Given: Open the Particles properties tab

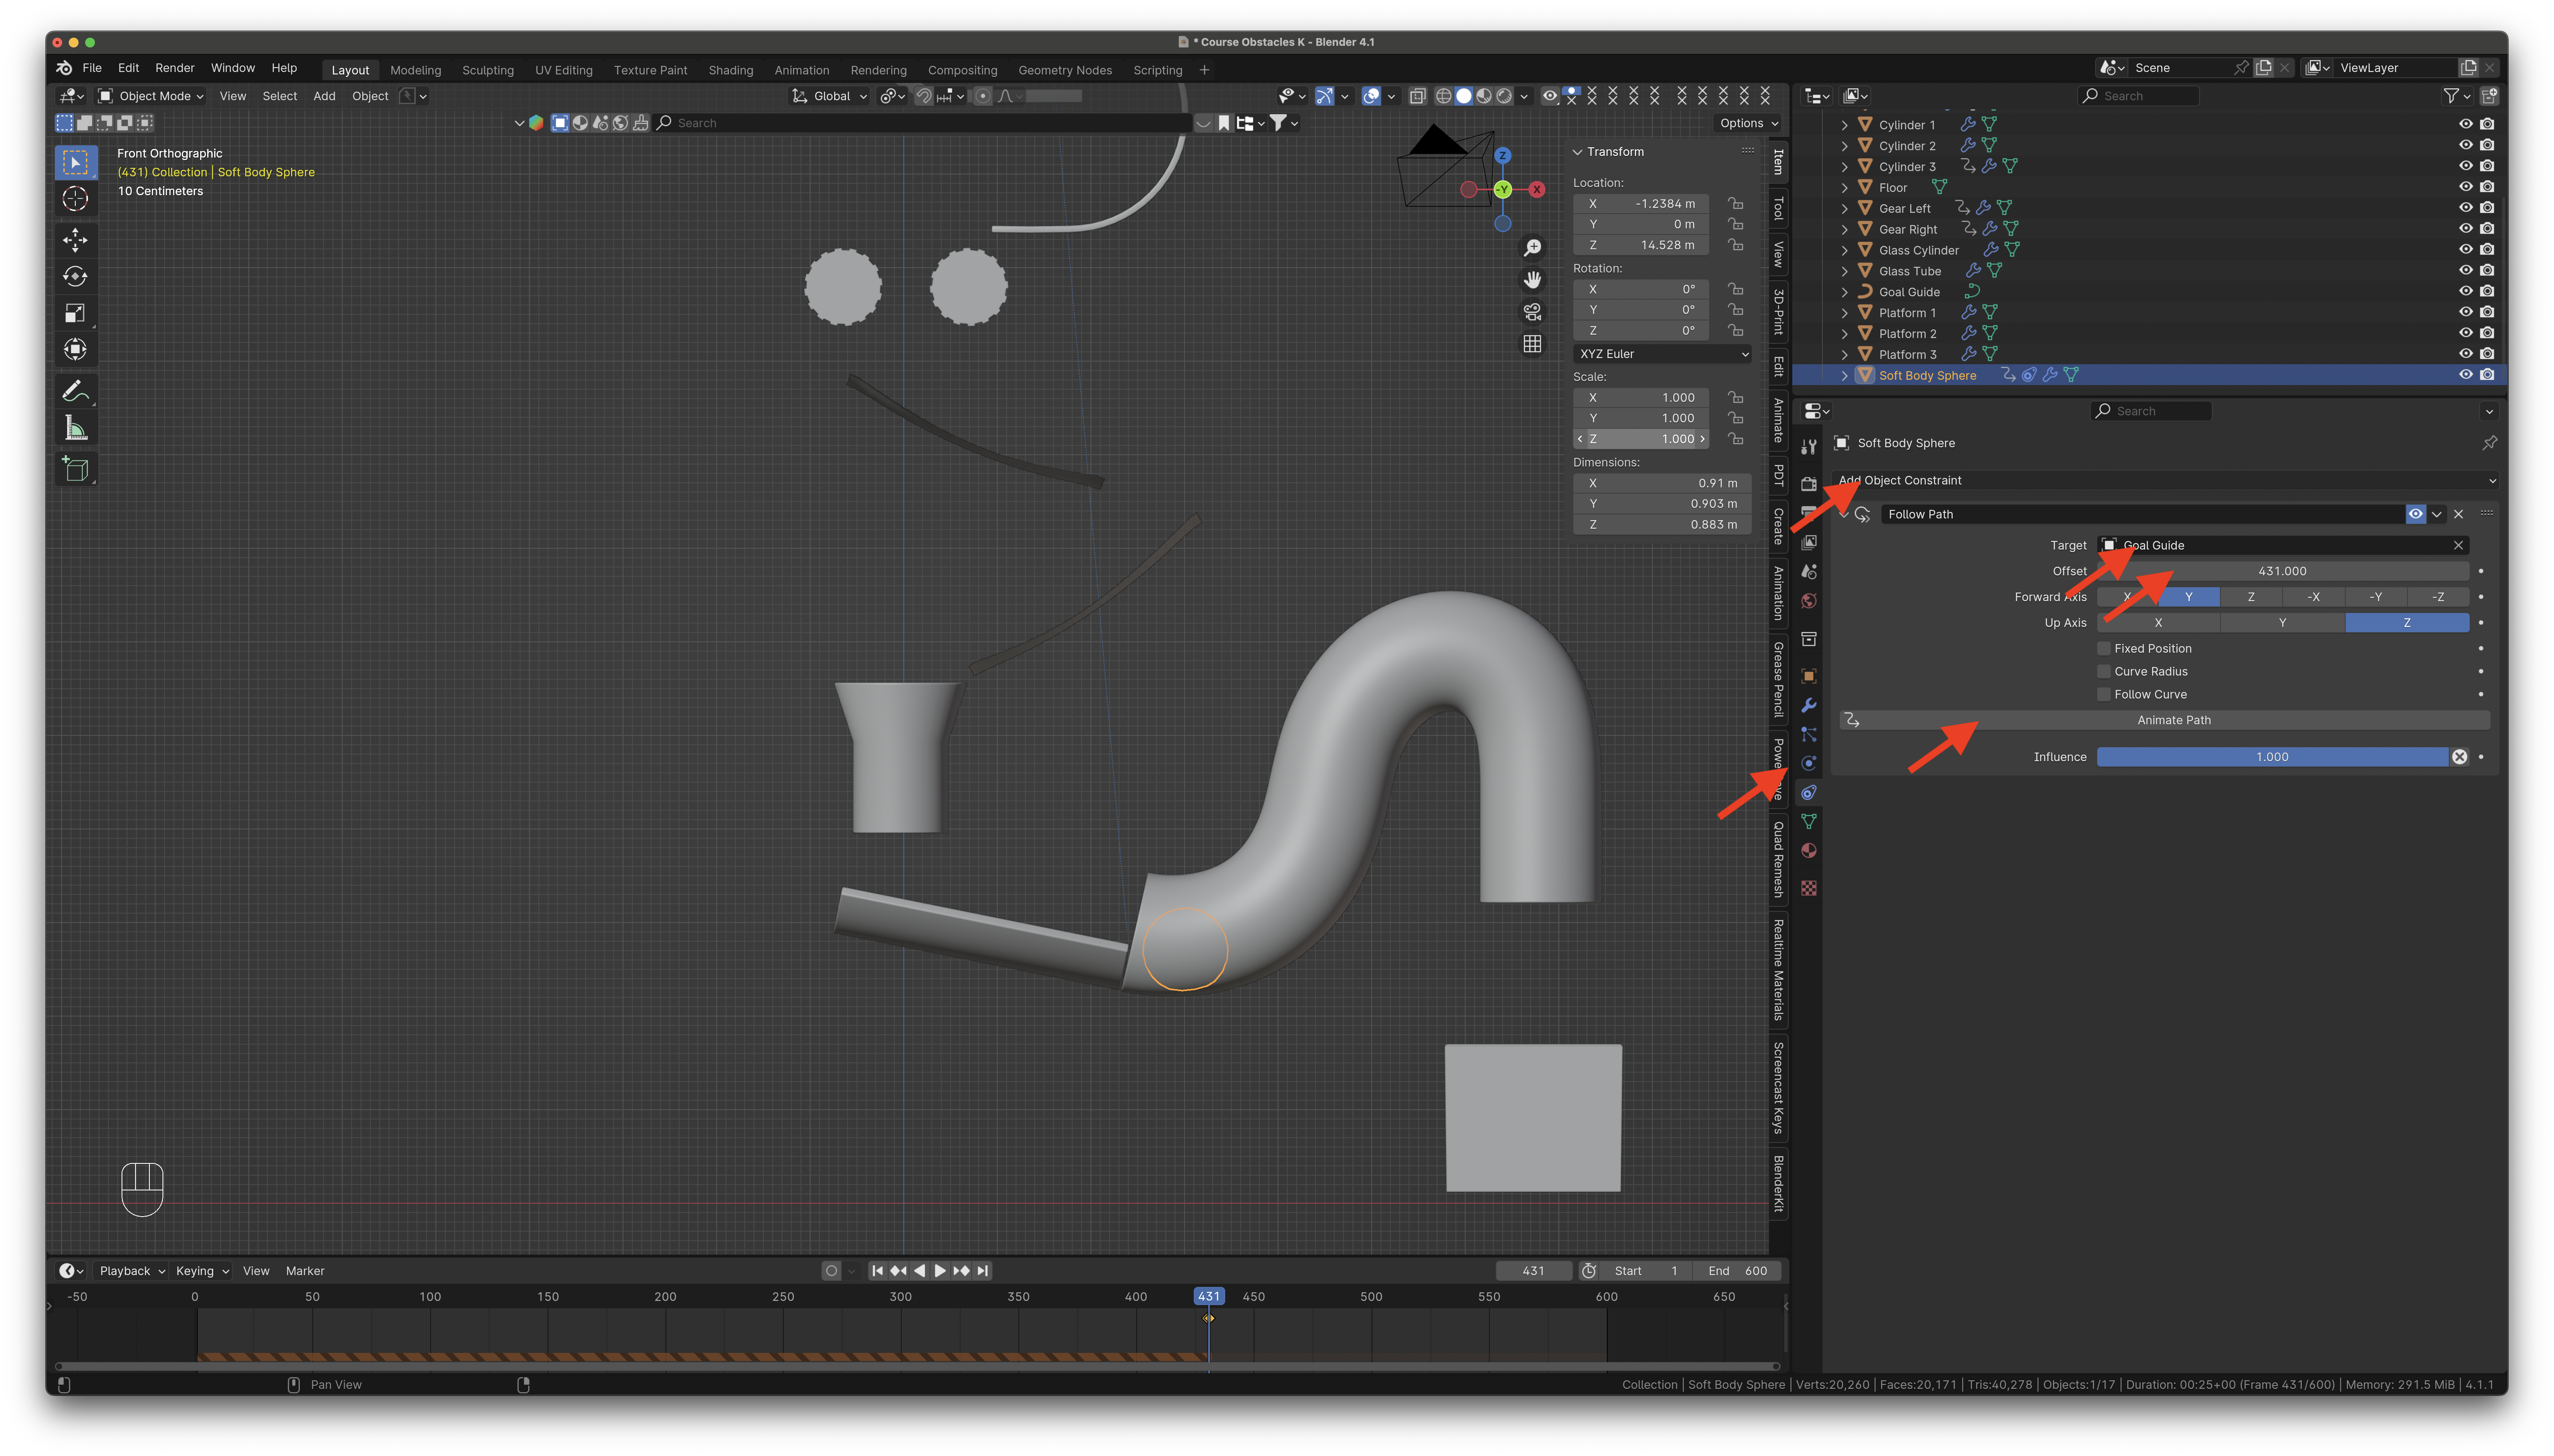Looking at the screenshot, I should (1808, 734).
